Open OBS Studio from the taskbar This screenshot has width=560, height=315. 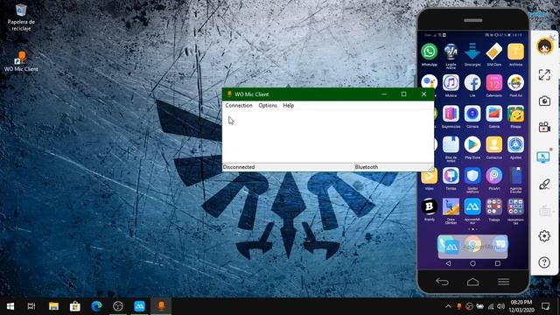[x=118, y=306]
